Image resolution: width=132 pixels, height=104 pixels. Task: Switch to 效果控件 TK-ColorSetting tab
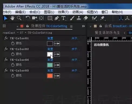49,26
